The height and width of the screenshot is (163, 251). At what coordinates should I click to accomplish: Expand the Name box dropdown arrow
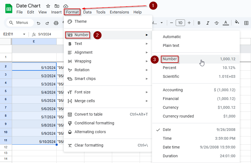tap(24, 34)
